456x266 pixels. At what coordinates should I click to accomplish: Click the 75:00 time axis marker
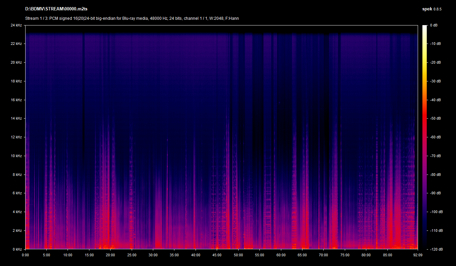[x=345, y=255]
